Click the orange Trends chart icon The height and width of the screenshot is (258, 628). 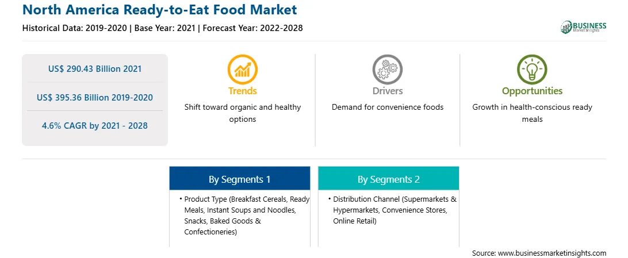pyautogui.click(x=242, y=69)
